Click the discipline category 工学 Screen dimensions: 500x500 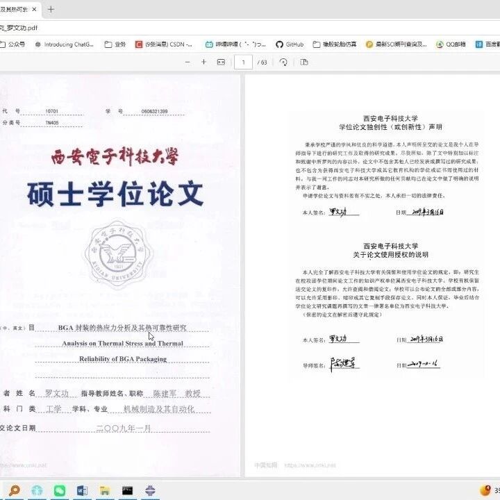click(x=53, y=409)
